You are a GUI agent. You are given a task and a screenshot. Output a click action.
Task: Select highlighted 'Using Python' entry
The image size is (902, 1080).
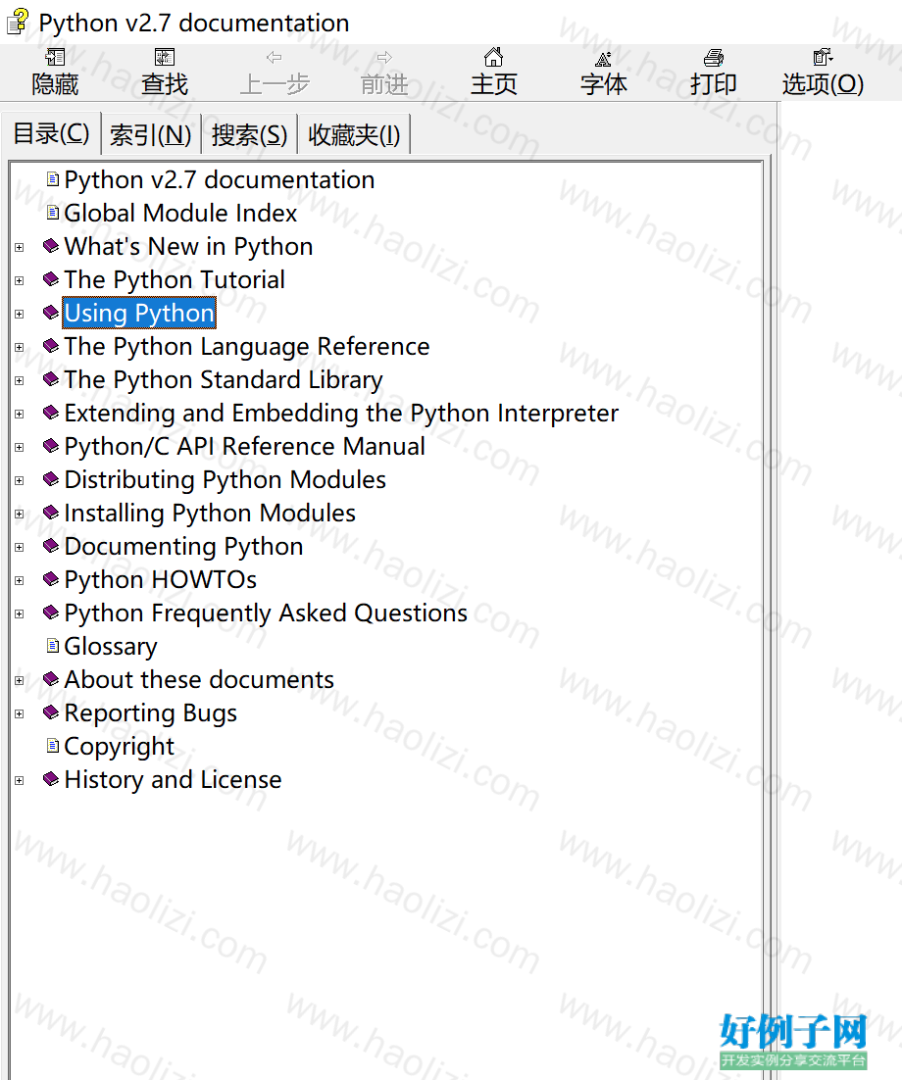[139, 313]
